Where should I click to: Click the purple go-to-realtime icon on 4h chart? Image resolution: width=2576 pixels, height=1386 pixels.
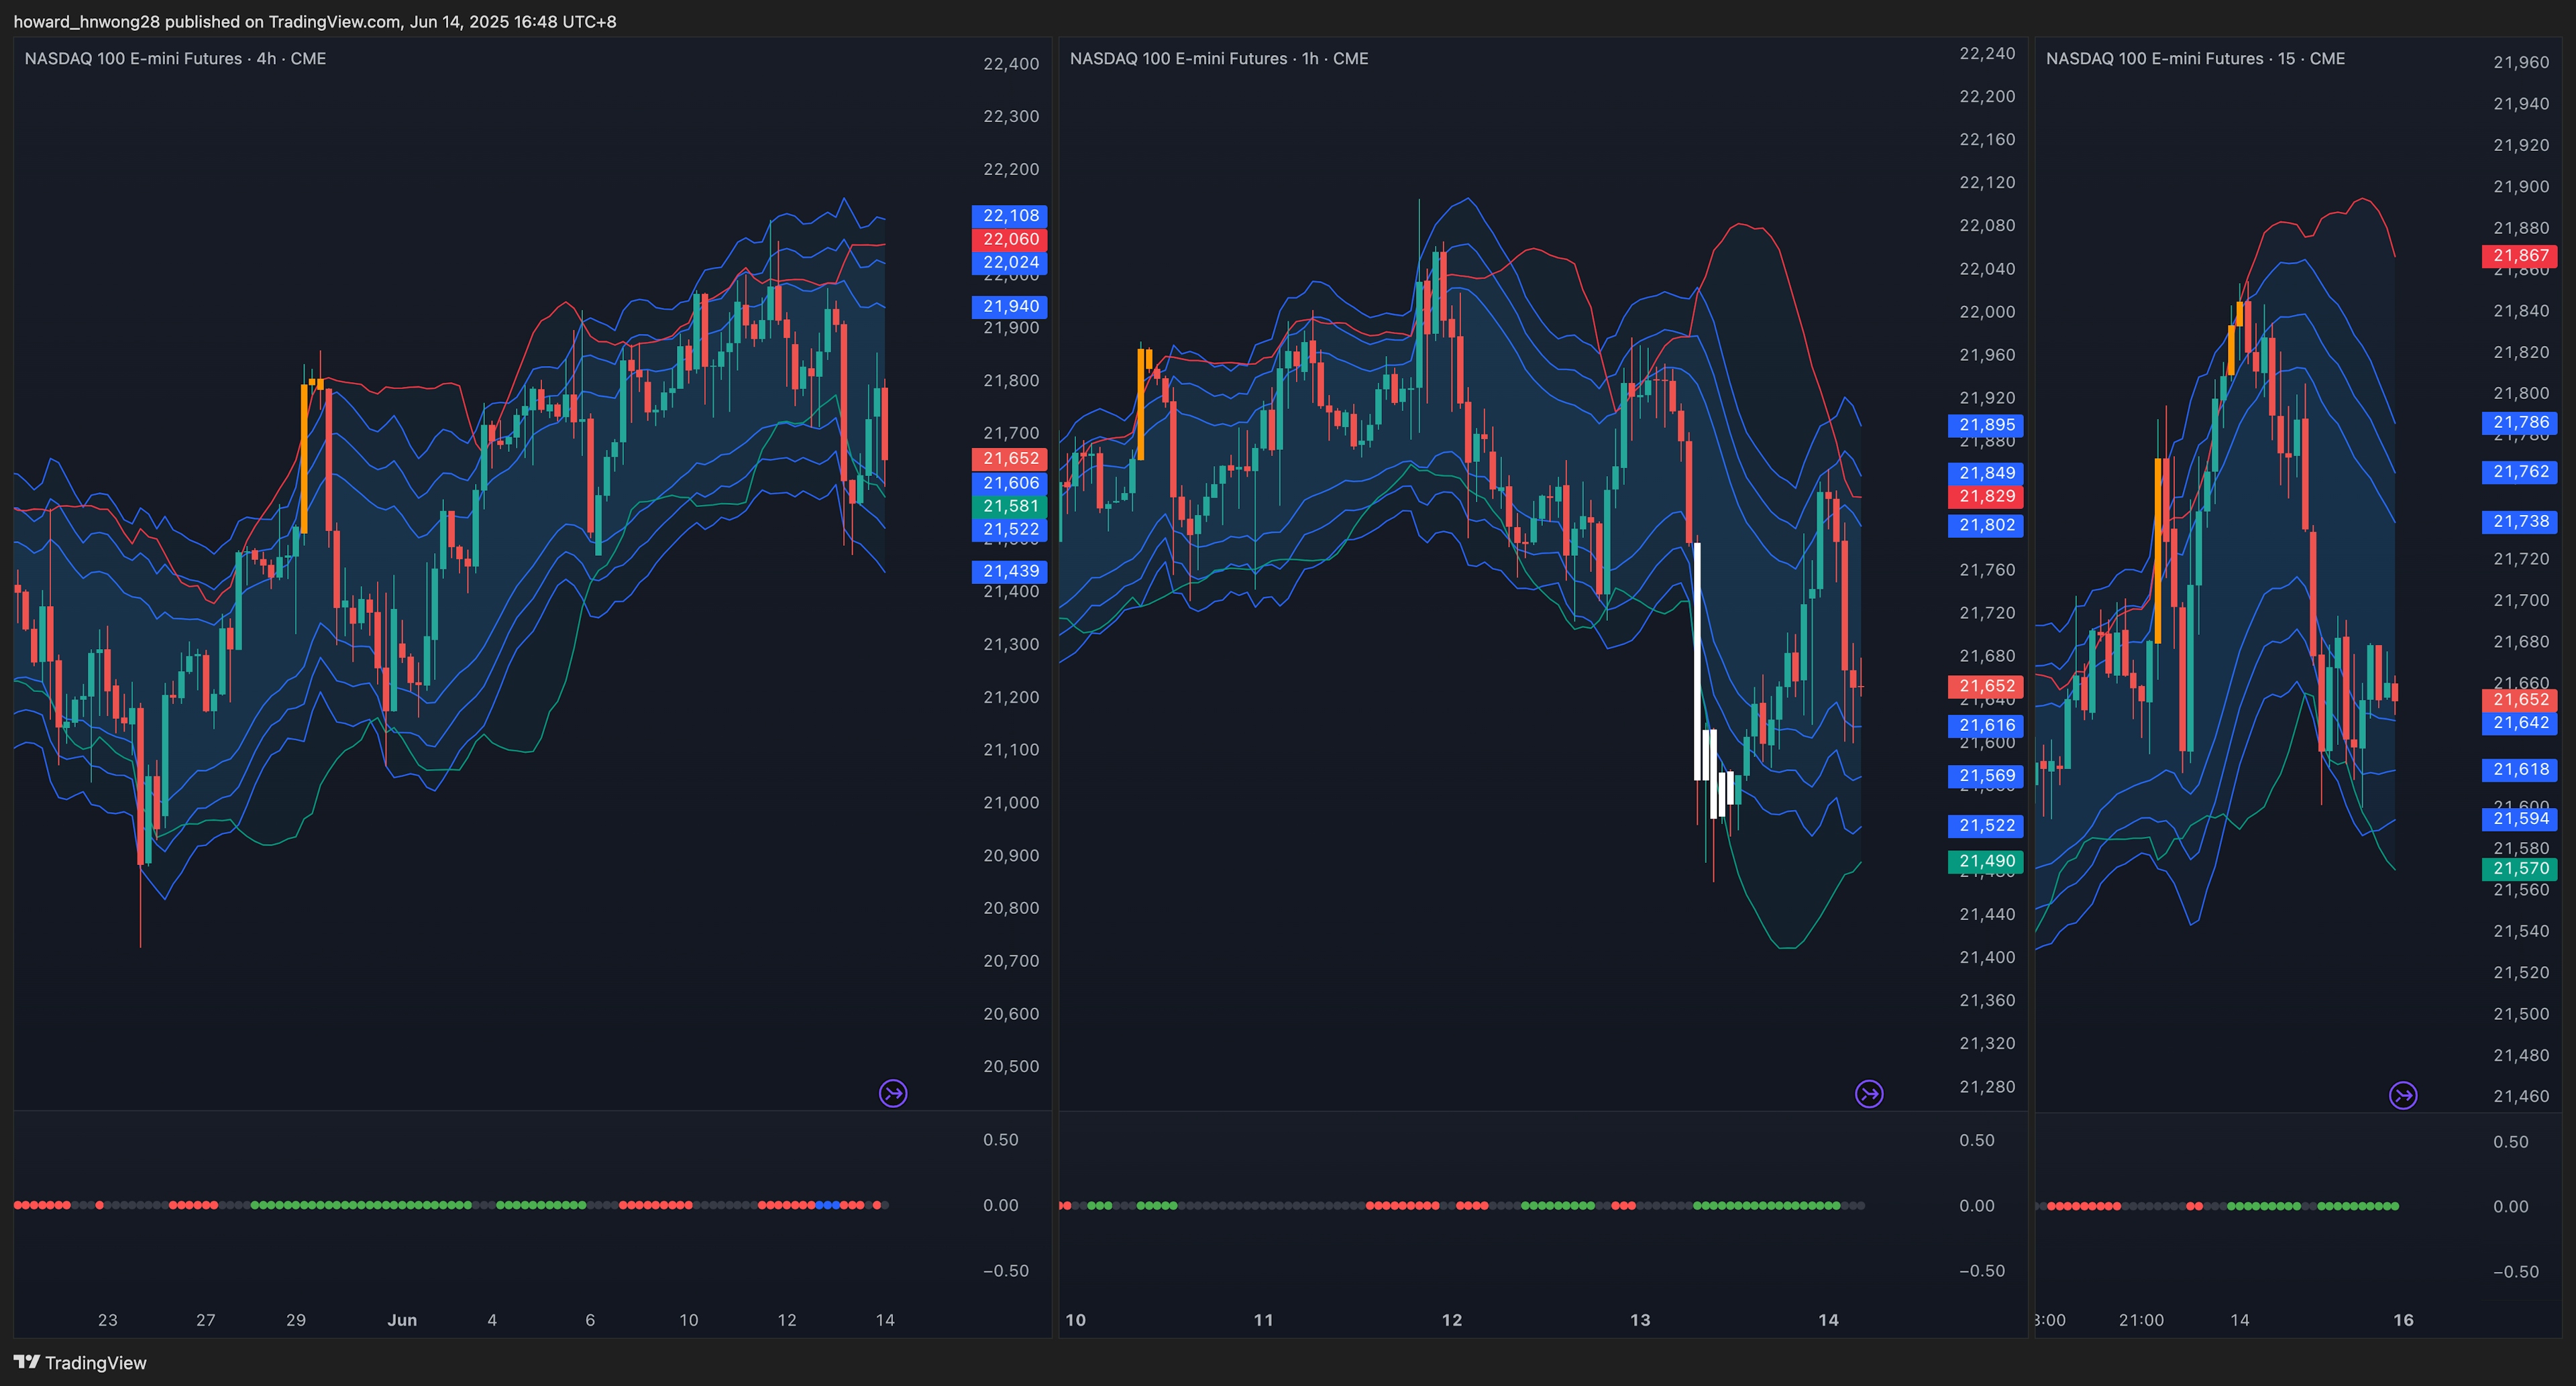[x=893, y=1093]
